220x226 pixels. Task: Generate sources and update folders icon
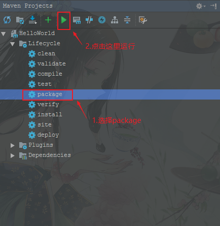20,20
